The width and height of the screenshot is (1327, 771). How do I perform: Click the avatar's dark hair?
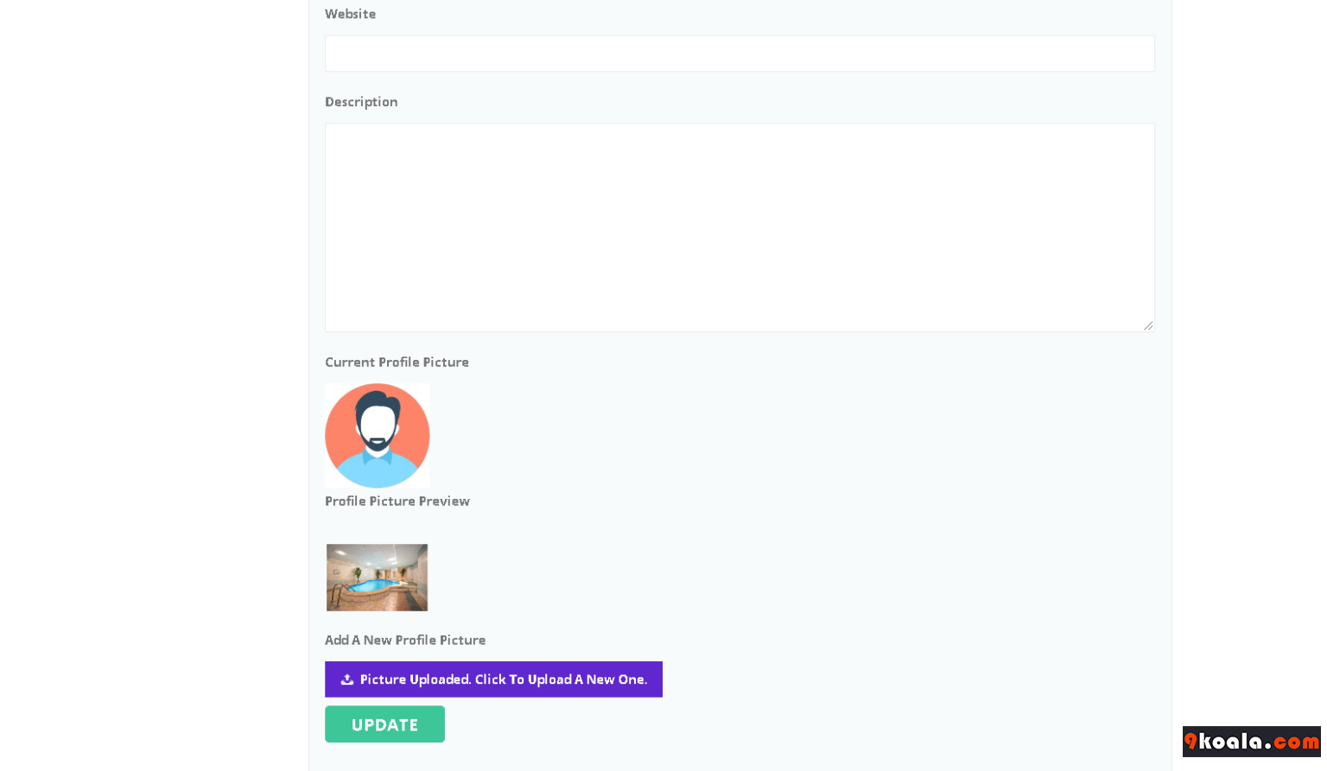[377, 402]
